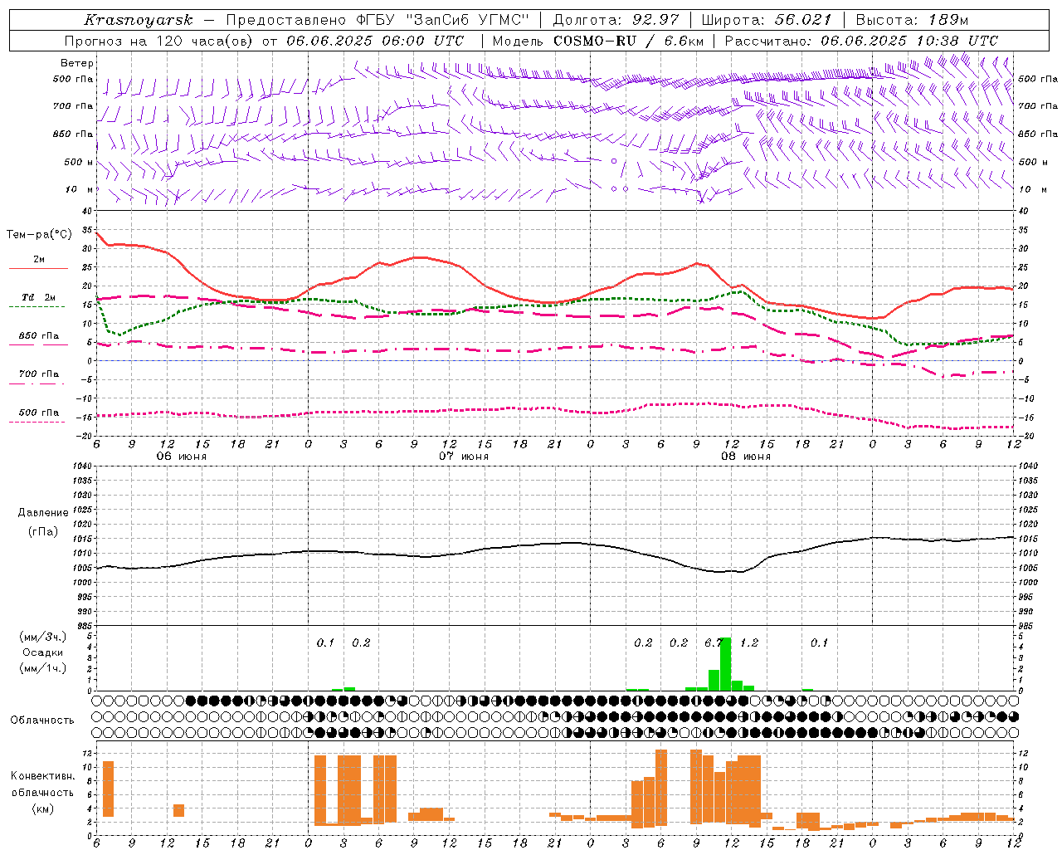
Task: Click the '(гПа)' pressure unit label
Action: coord(43,532)
